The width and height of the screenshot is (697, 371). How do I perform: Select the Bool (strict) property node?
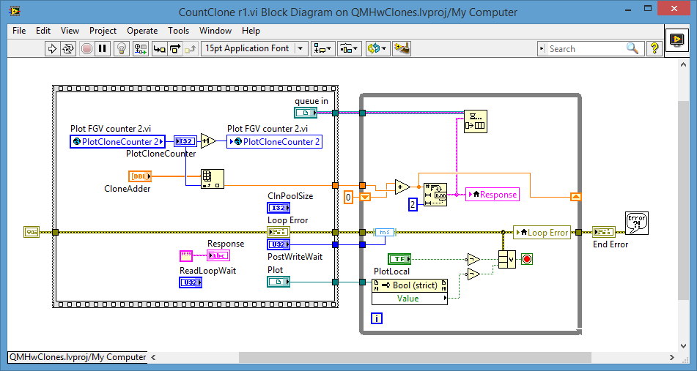click(x=410, y=285)
